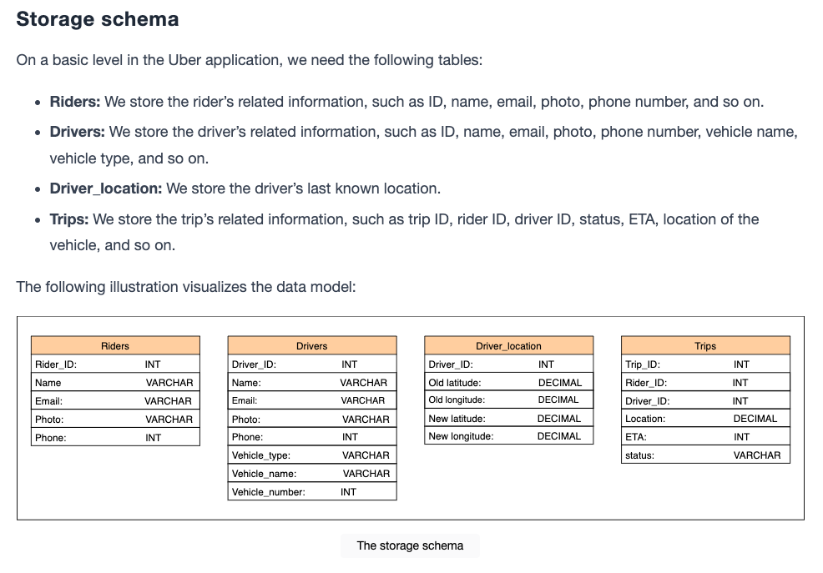Select the Riders table header
Image resolution: width=823 pixels, height=573 pixels.
[x=115, y=345]
